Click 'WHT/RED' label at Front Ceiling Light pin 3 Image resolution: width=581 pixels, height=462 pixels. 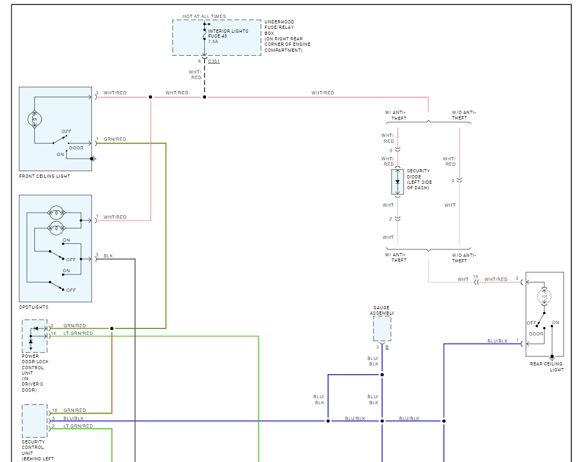[x=115, y=93]
